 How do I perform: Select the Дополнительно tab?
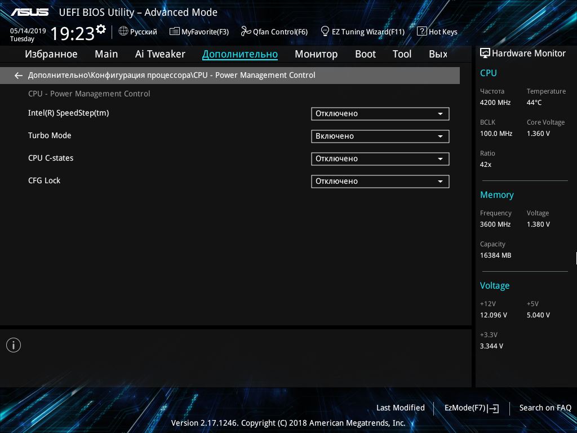pos(240,54)
